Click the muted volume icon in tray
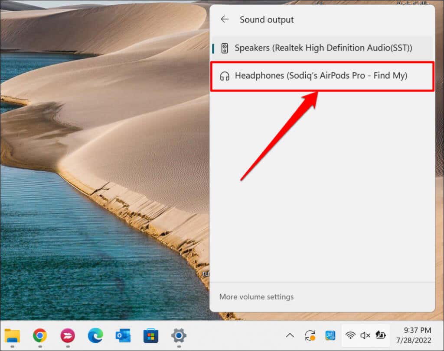The width and height of the screenshot is (444, 351). click(x=365, y=335)
